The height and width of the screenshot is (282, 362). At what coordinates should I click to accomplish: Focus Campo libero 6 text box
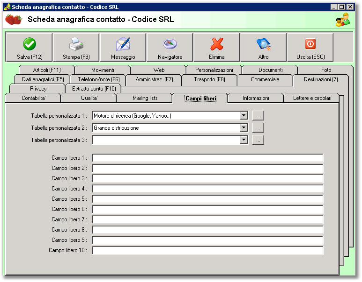pos(207,209)
